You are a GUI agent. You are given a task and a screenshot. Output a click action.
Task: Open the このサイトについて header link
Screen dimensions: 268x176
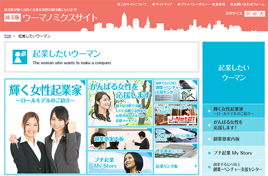click(132, 4)
